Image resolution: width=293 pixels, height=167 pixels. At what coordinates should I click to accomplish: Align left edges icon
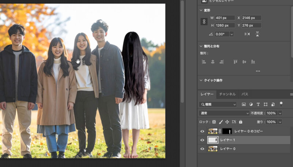[x=204, y=62]
